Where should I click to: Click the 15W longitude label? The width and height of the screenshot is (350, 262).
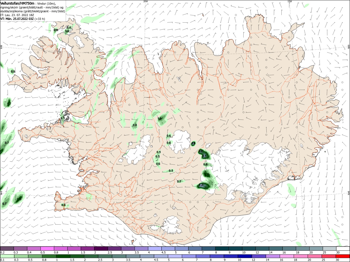[290, 1]
